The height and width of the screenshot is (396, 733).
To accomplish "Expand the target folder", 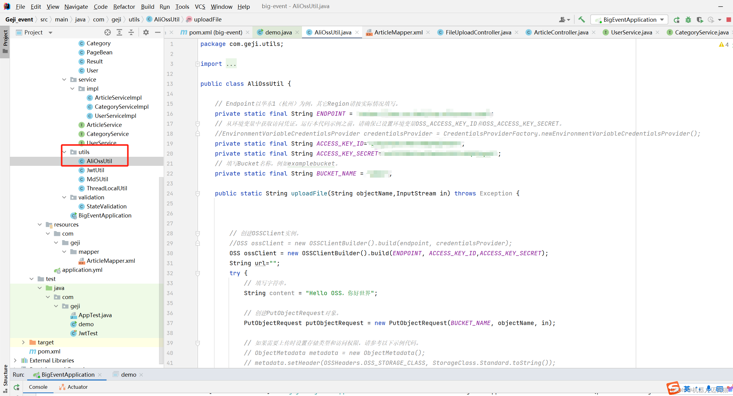I will tap(23, 342).
